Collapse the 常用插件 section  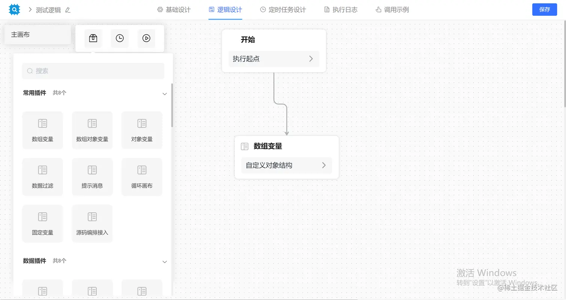pos(164,94)
